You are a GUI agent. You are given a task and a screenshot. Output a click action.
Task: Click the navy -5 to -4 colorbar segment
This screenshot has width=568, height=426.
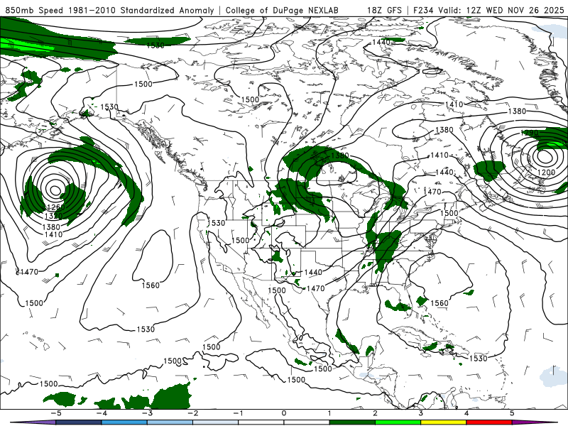tap(79, 422)
